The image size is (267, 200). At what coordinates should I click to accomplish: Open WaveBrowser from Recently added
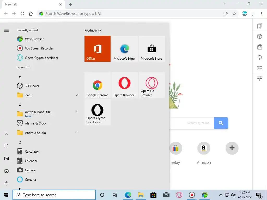47,39
